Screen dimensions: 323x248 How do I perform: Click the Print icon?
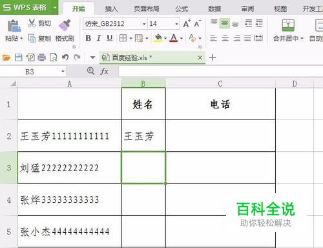[x=41, y=57]
